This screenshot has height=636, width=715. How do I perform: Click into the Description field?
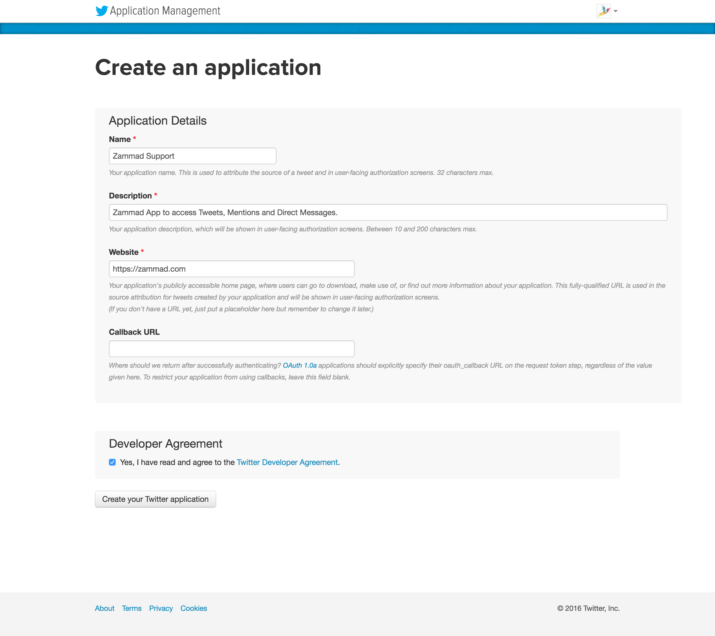pyautogui.click(x=388, y=212)
